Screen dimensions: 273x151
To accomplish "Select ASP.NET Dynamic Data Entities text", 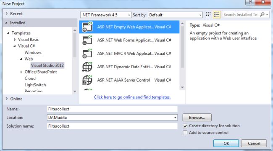I will pos(125,67).
